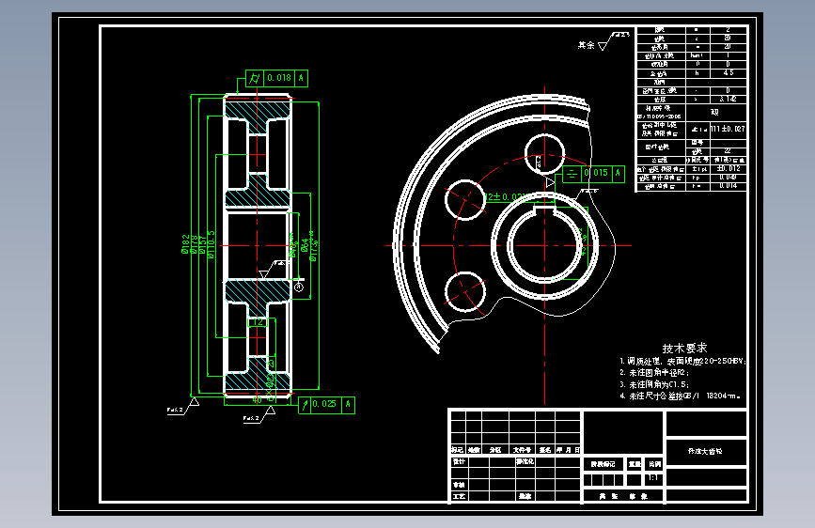Click the roughness triangle beside 其余
The image size is (815, 528).
point(603,46)
